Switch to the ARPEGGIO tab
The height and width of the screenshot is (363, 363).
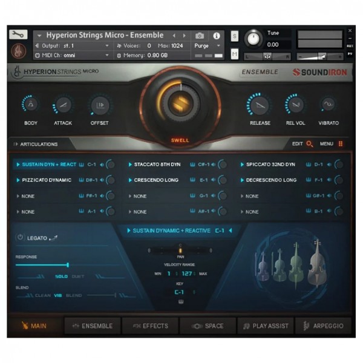pos(323,325)
